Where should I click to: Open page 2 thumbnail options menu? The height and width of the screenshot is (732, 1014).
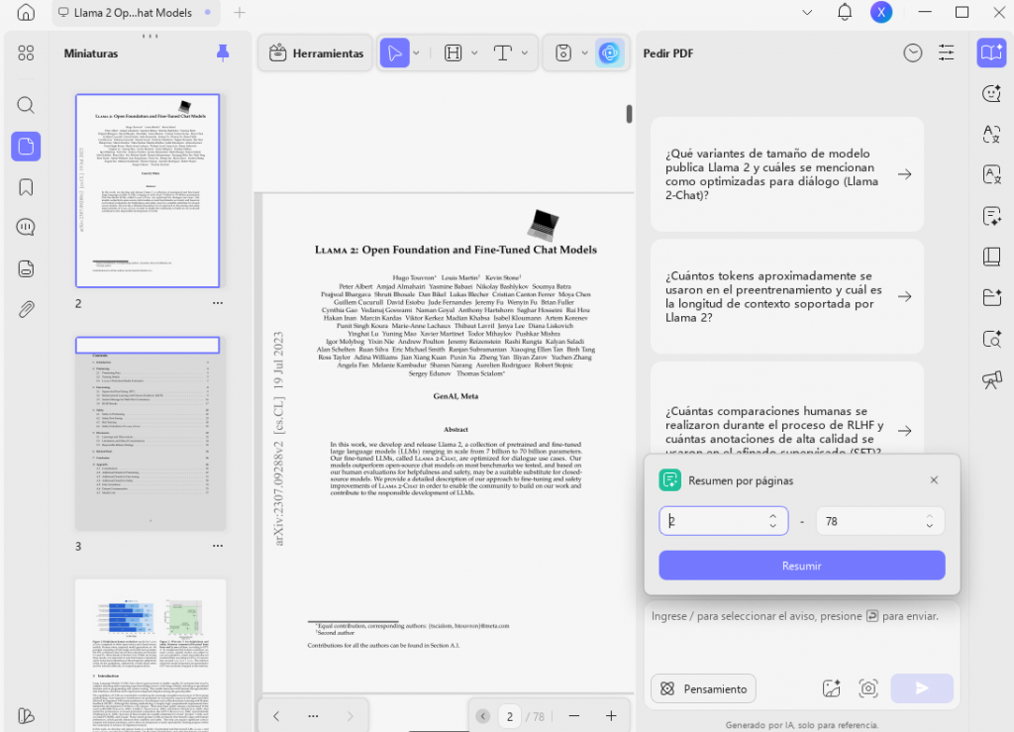point(218,303)
